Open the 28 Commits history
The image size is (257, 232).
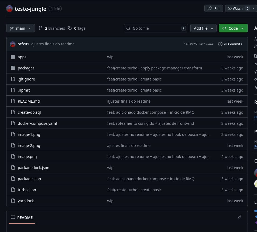(x=230, y=44)
